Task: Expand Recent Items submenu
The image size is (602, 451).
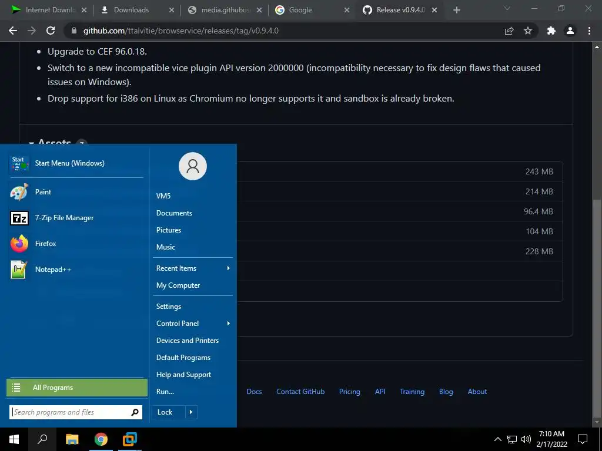Action: [193, 268]
